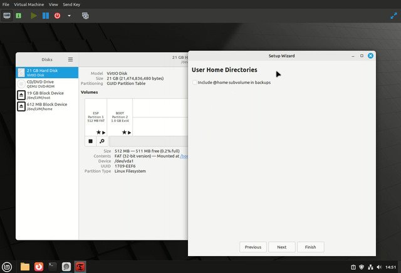Show virtual hardware details icon
This screenshot has height=273, width=401.
(x=18, y=16)
